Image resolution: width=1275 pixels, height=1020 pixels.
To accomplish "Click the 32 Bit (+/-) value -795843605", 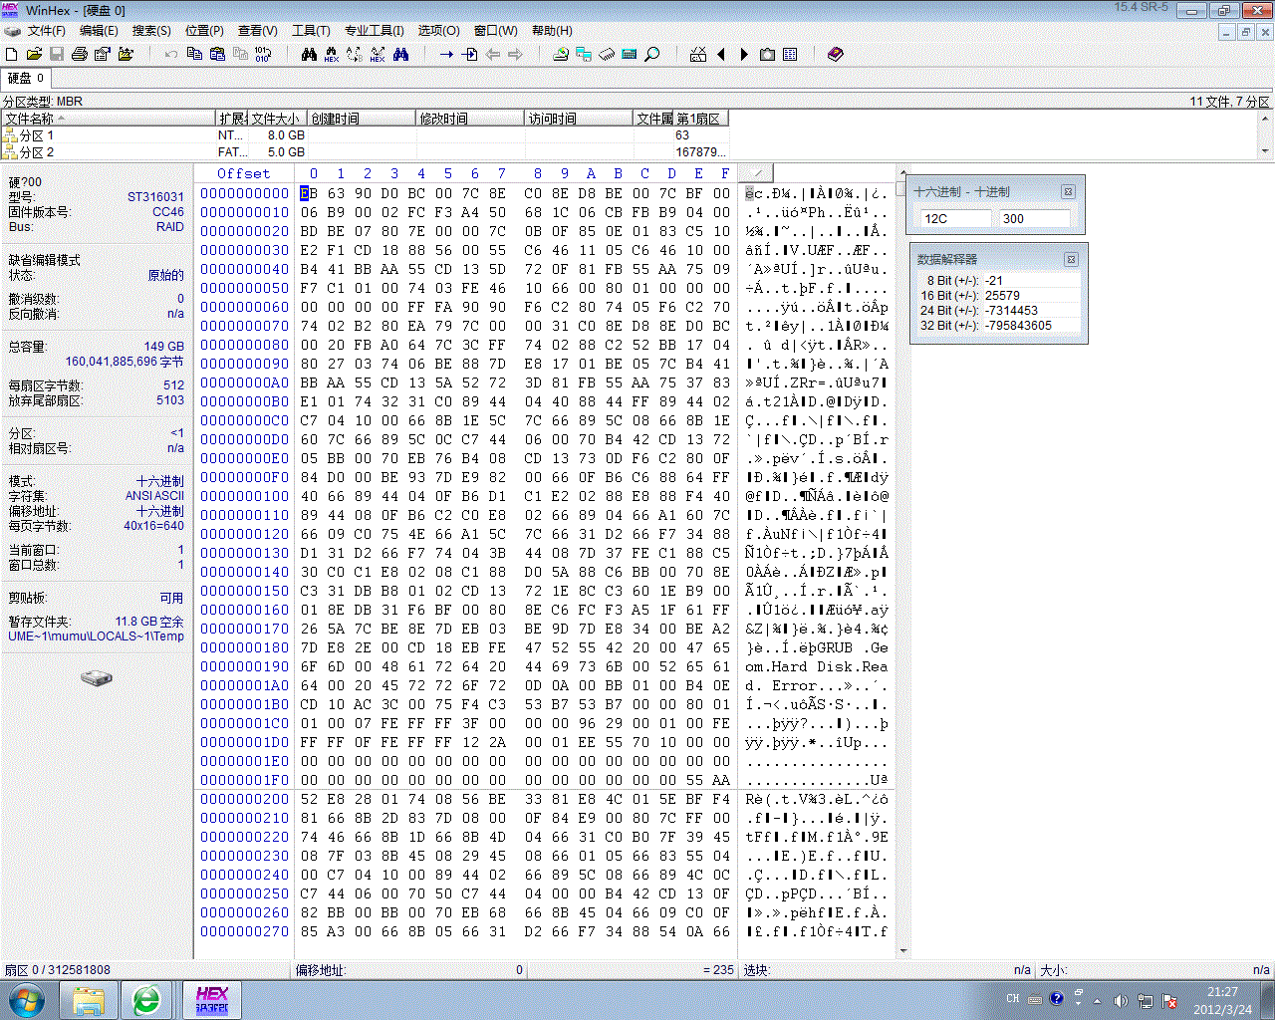I will click(x=1018, y=325).
